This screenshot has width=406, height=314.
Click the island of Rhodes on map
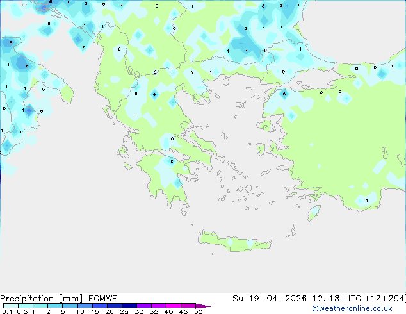[314, 213]
